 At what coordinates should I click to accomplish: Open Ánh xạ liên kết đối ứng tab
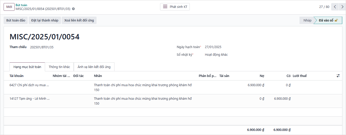(x=94, y=67)
